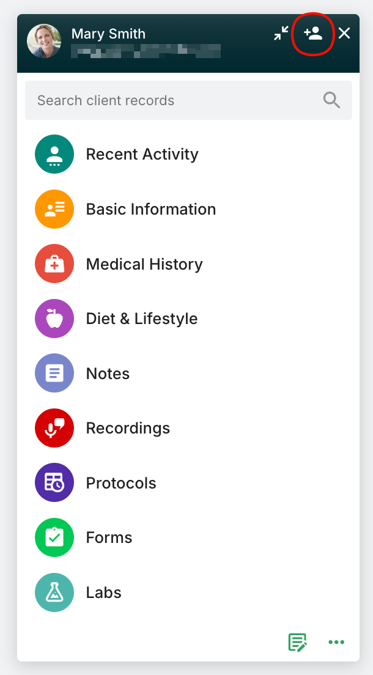Open the three-dot more options menu
The width and height of the screenshot is (373, 675).
tap(336, 642)
